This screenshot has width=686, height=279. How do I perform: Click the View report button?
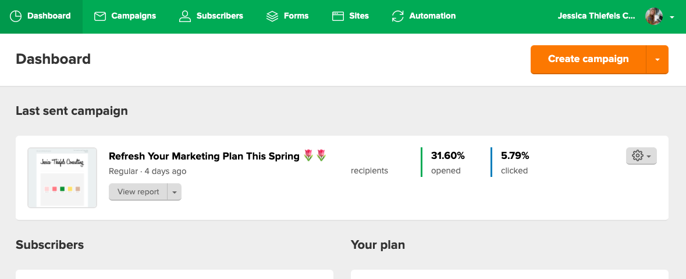click(x=138, y=192)
